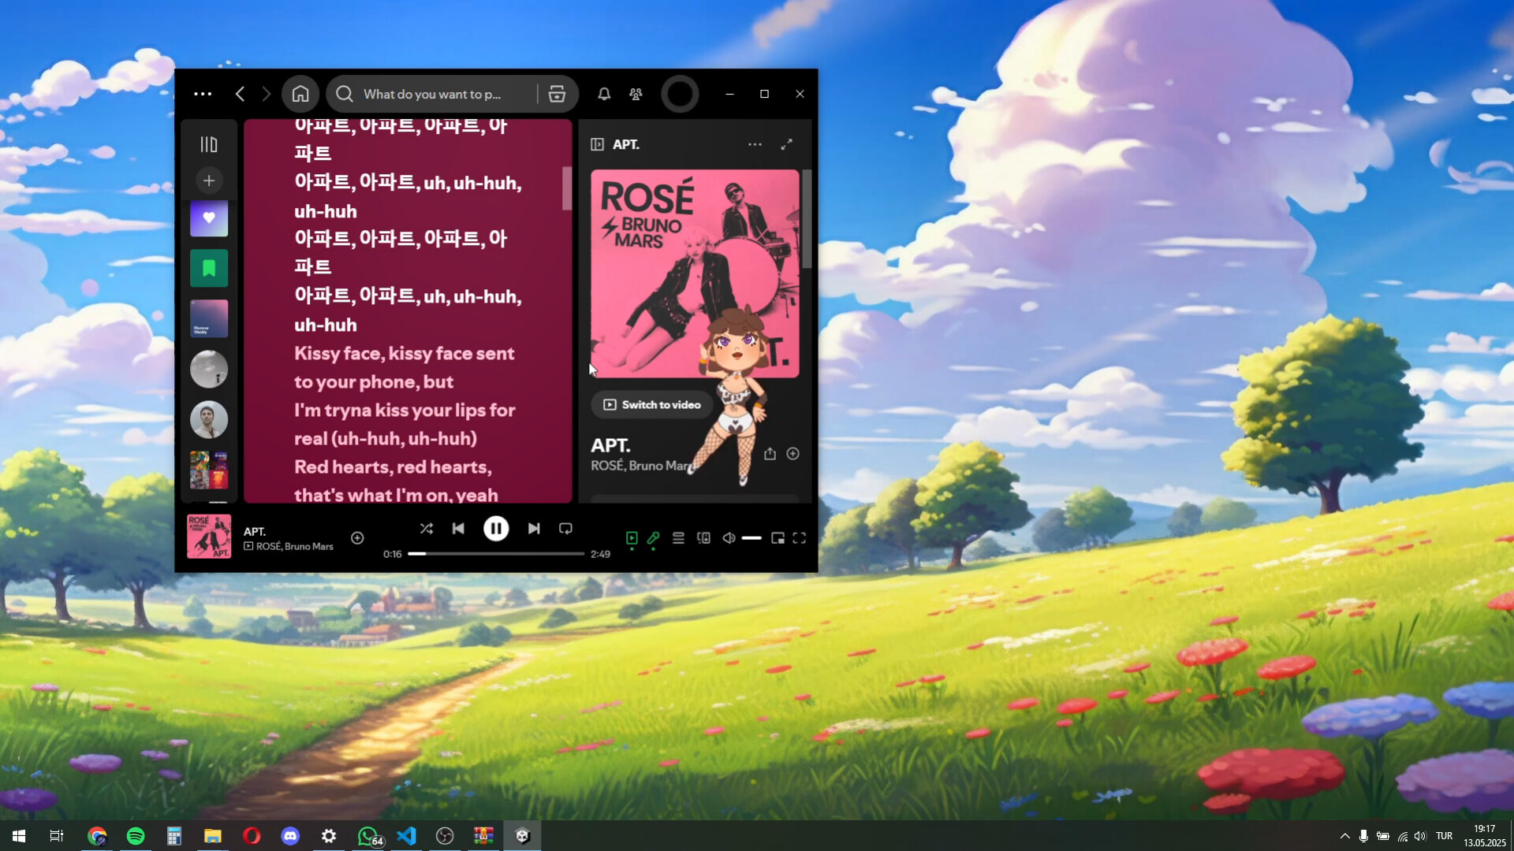This screenshot has width=1514, height=851.
Task: Go to Home icon
Action: 300,93
